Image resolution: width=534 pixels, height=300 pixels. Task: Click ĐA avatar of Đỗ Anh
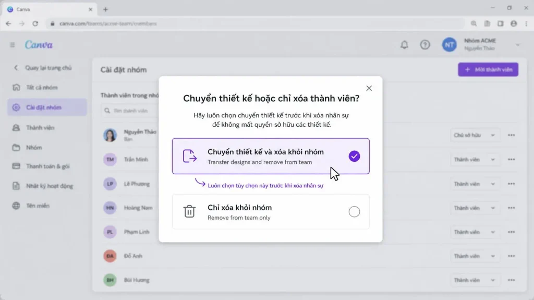[x=110, y=256]
